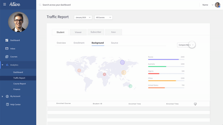Select the Subscriber tab
Image resolution: width=223 pixels, height=125 pixels.
click(96, 32)
